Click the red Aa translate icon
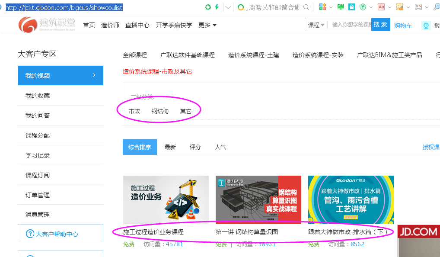The width and height of the screenshot is (440, 257). [381, 7]
